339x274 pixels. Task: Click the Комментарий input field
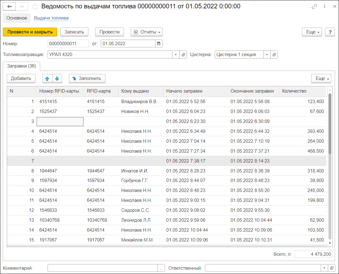click(x=103, y=268)
